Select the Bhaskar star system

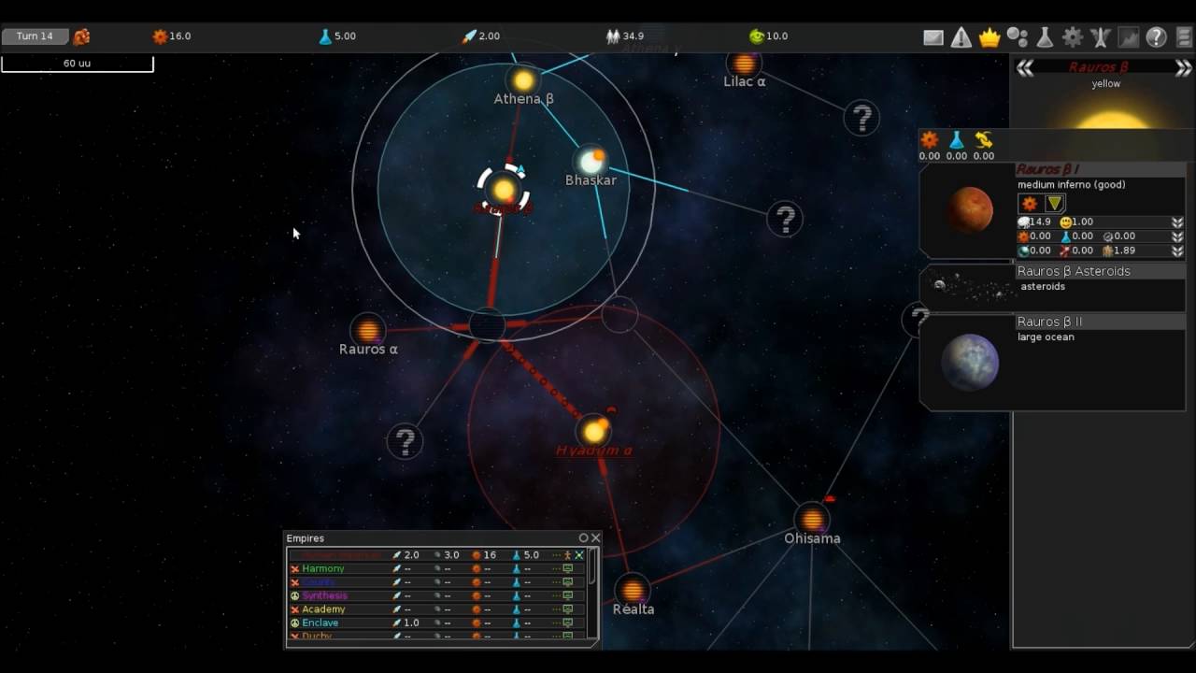[x=591, y=161]
